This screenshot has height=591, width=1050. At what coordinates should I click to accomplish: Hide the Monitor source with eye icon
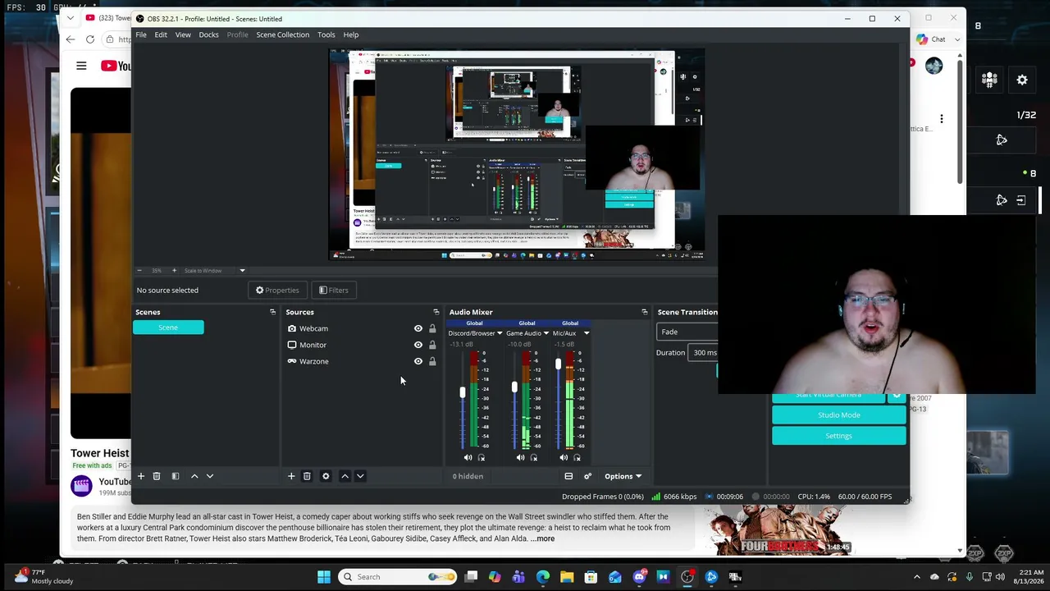(x=418, y=345)
